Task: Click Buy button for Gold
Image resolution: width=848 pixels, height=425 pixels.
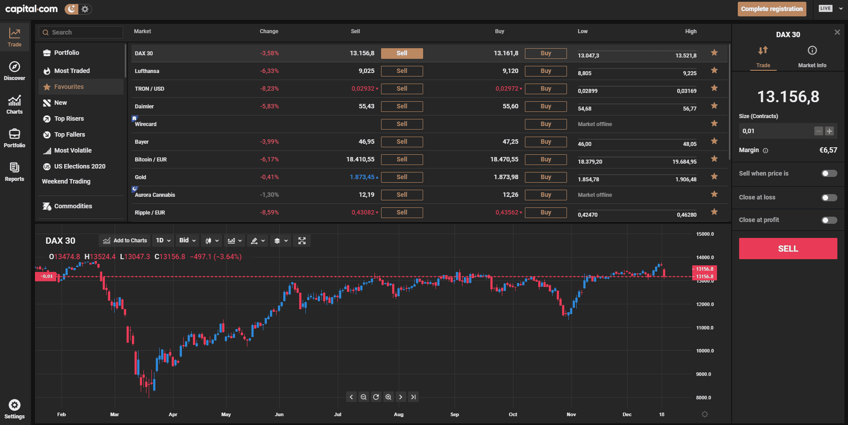Action: (x=546, y=177)
